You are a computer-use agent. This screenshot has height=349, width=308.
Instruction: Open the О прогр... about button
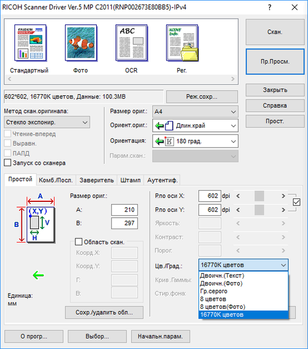coord(34,336)
